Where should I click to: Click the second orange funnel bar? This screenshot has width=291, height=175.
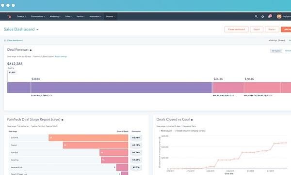click(96, 145)
